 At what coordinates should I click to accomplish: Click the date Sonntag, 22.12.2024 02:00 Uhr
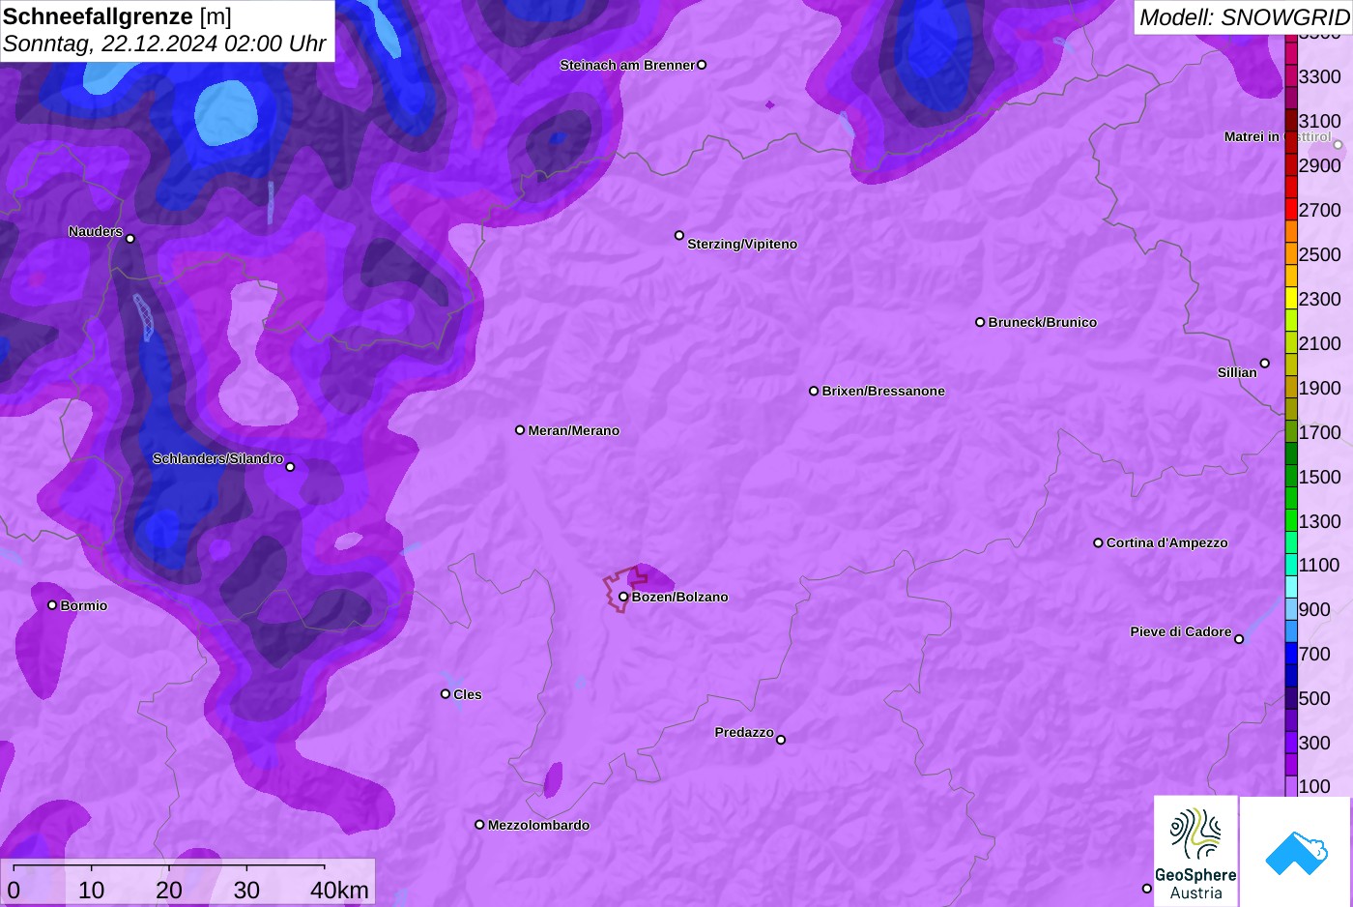click(x=164, y=44)
